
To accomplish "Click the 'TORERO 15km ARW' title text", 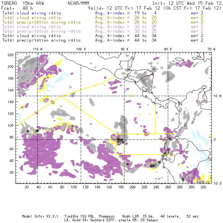I will pyautogui.click(x=23, y=3).
